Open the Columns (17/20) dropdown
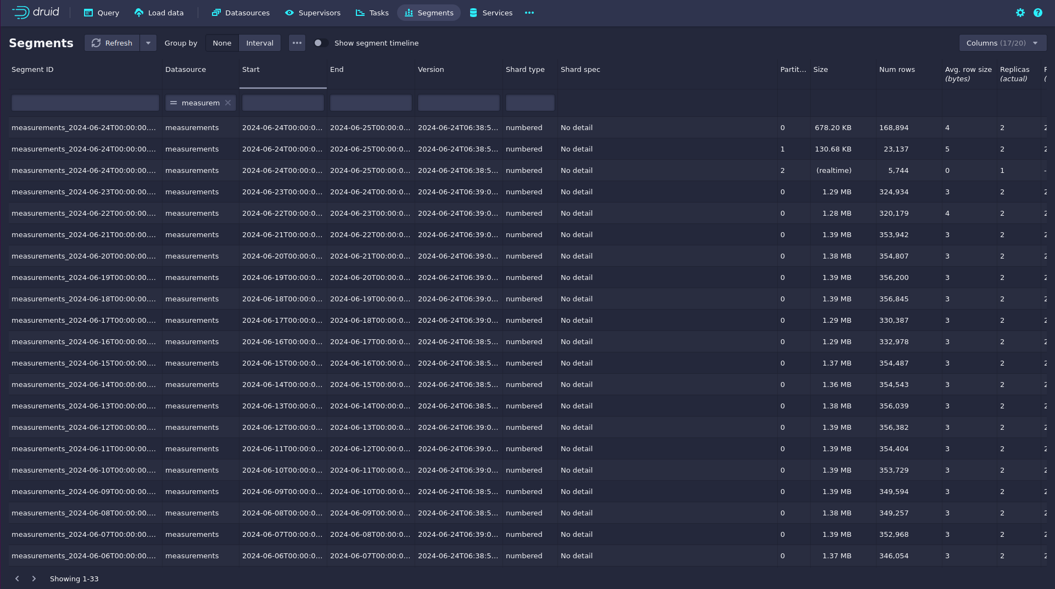 tap(1002, 43)
